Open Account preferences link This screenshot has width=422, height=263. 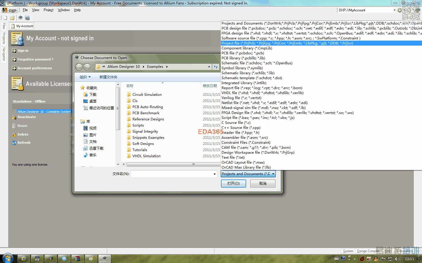pyautogui.click(x=35, y=68)
